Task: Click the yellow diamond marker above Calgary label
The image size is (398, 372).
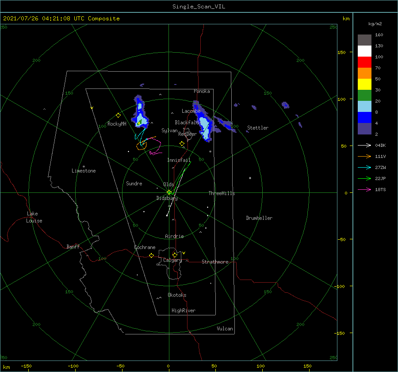Action: [175, 255]
